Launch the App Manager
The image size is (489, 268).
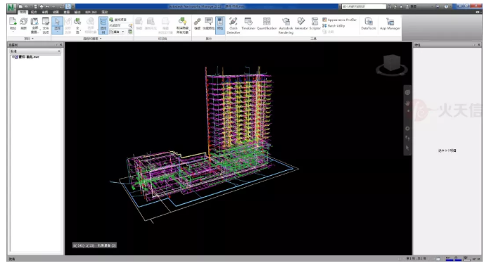(x=390, y=24)
